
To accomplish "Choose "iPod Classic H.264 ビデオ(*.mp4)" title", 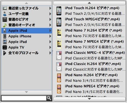I will [93, 64].
